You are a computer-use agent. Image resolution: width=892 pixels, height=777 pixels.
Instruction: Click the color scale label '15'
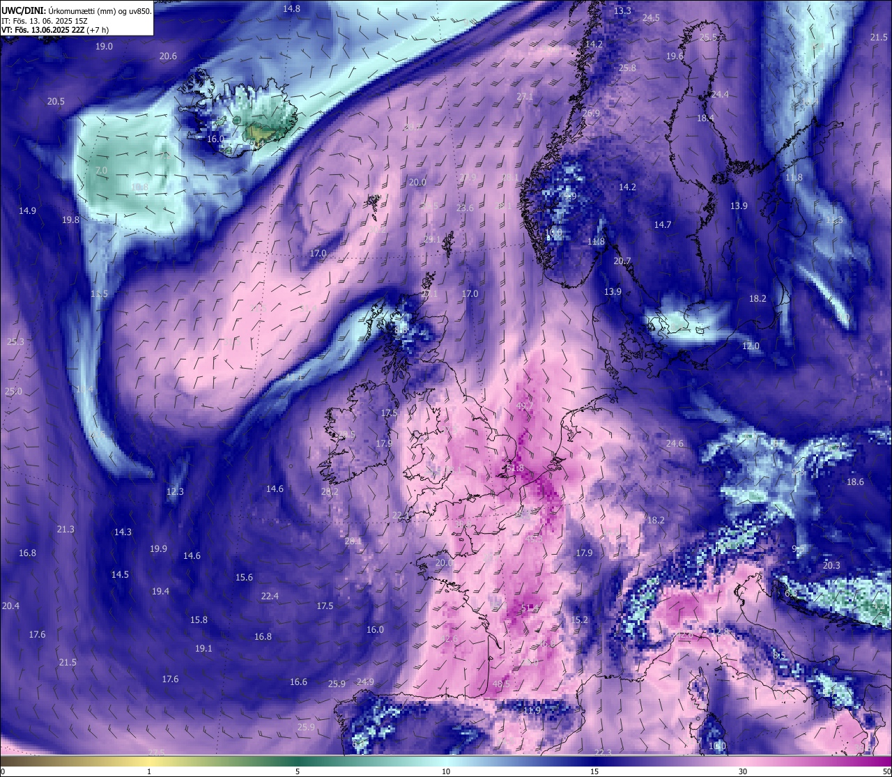(594, 771)
